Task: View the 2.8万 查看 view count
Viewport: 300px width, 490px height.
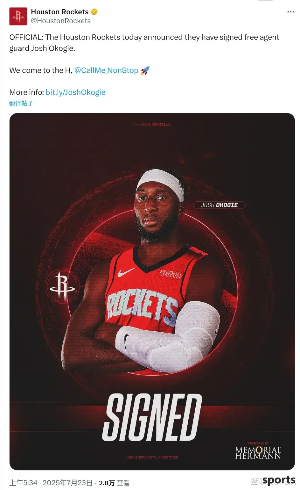Action: point(114,483)
